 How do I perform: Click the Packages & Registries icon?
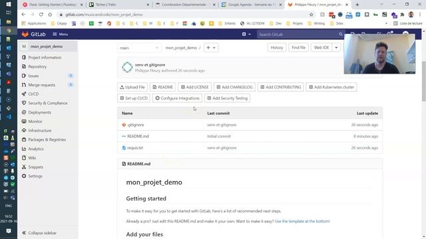coord(24,139)
